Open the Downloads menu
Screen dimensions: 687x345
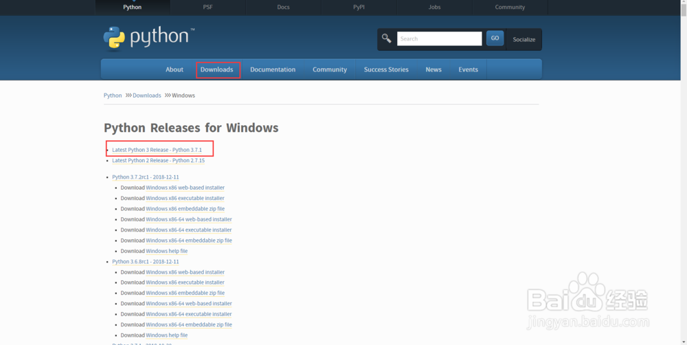[x=216, y=69]
